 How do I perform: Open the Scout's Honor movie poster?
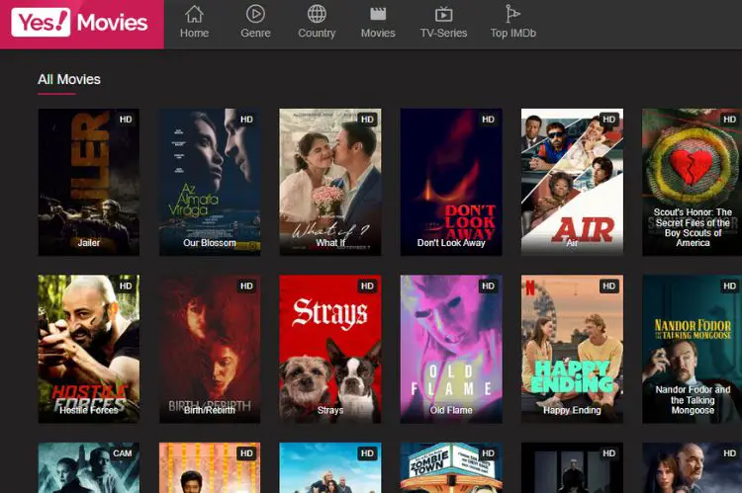[692, 182]
